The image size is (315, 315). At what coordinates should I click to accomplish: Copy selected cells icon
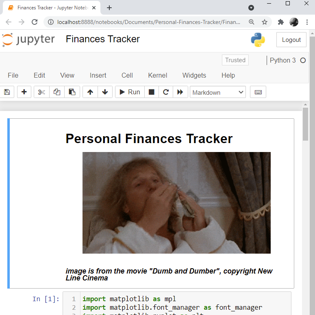tap(57, 92)
